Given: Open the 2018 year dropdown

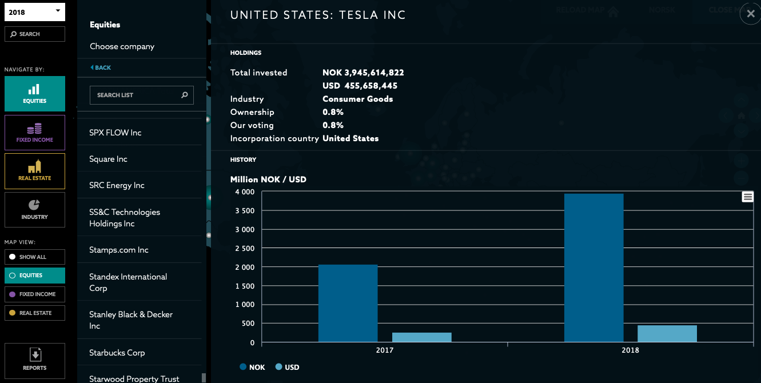Looking at the screenshot, I should [x=34, y=11].
